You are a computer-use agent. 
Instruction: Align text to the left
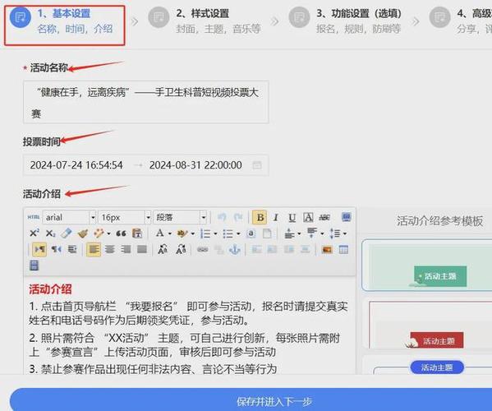(94, 250)
